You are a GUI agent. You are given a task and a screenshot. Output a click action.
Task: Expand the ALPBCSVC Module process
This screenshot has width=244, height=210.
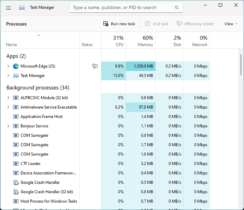click(x=8, y=98)
